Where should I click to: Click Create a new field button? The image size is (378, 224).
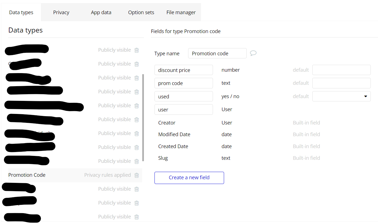pos(189,178)
